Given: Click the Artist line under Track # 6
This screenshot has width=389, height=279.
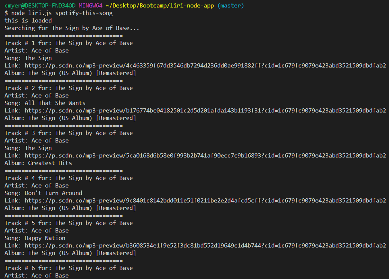Looking at the screenshot, I should pos(37,276).
